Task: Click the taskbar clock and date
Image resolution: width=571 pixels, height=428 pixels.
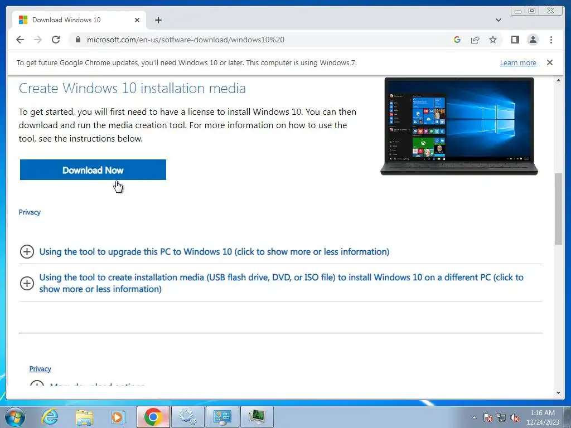Action: 543,417
